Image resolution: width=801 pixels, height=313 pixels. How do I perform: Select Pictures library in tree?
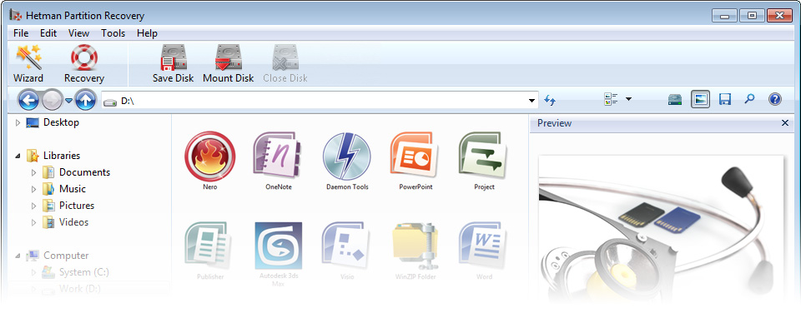77,206
